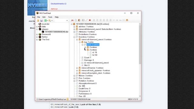The image size is (194, 109).
Task: Collapse the ench: 2 entries node
Action: coord(82,45)
